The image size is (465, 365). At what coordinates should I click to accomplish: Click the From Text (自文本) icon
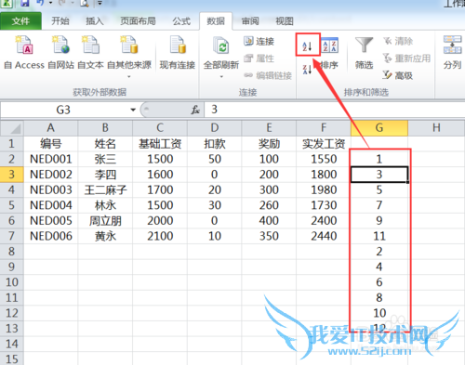click(x=90, y=45)
